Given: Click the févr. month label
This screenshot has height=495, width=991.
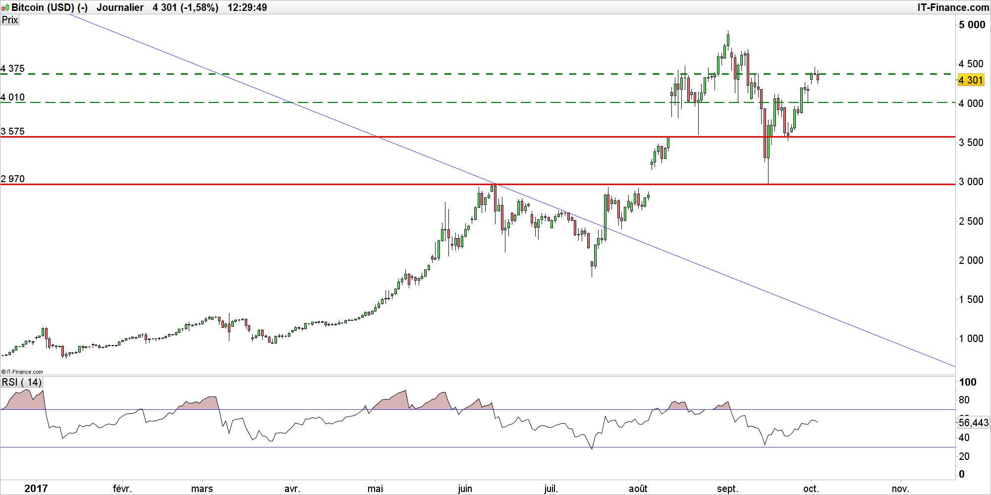Looking at the screenshot, I should (x=122, y=489).
